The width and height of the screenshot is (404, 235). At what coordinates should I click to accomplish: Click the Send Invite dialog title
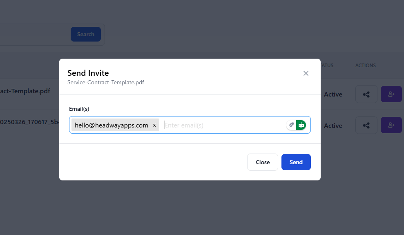[x=88, y=73]
